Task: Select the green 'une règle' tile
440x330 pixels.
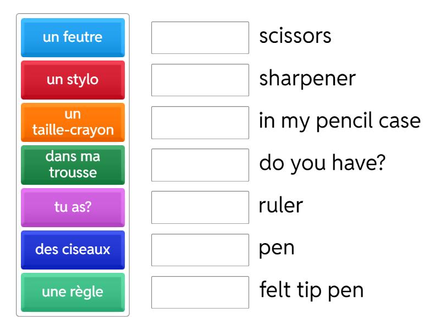Action: pyautogui.click(x=73, y=292)
